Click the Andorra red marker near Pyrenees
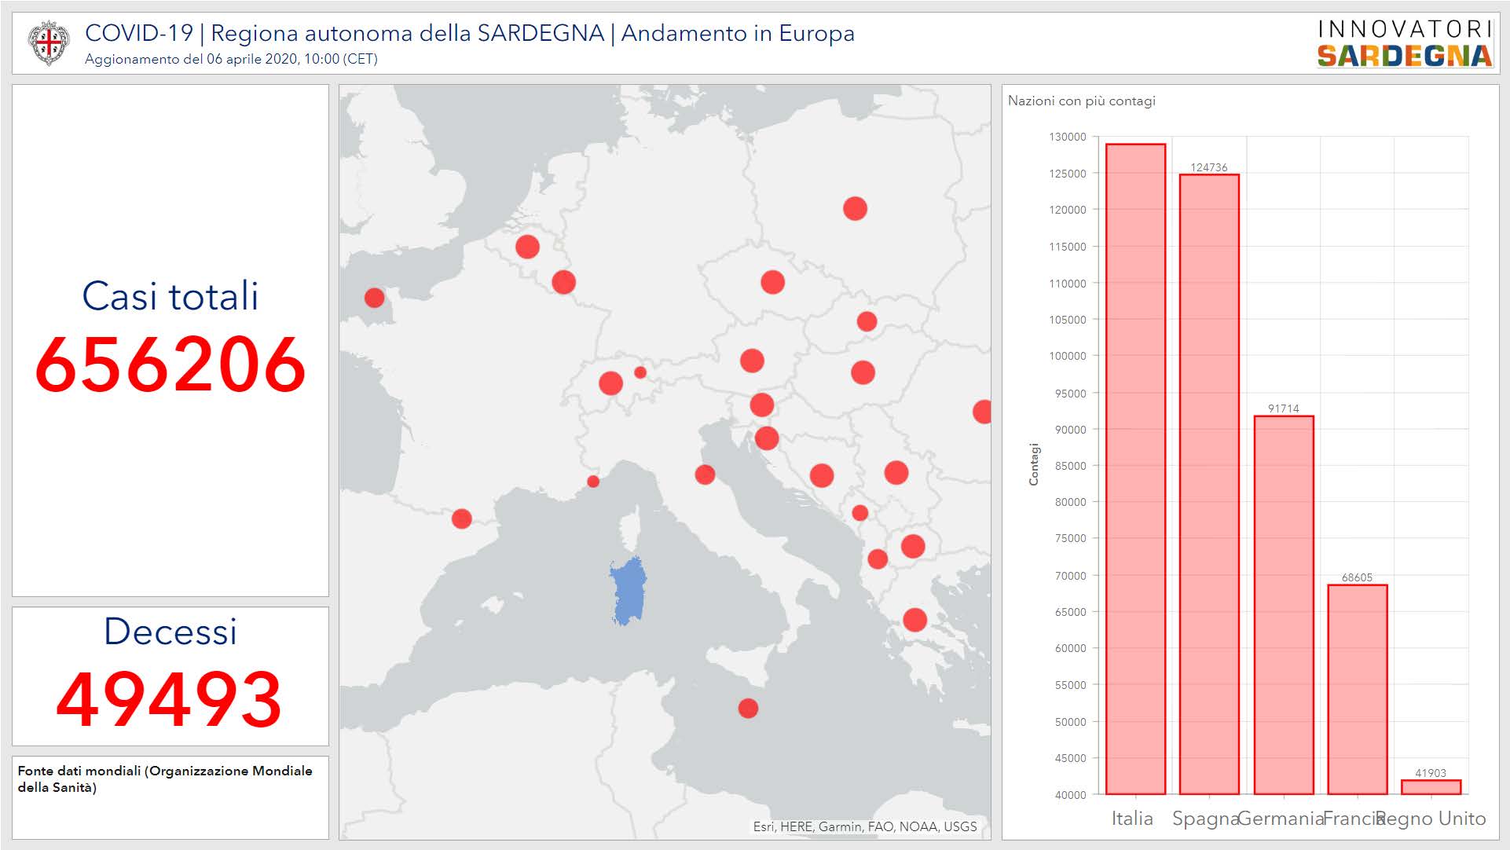The height and width of the screenshot is (850, 1510). (x=462, y=518)
